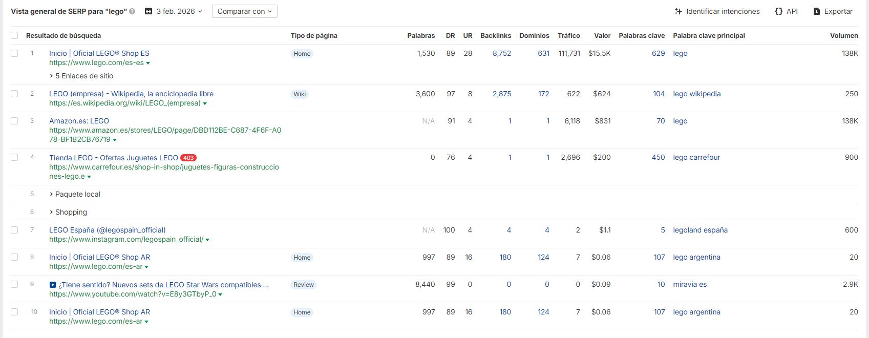Check the YouTube Star Wars result checkbox

14,284
